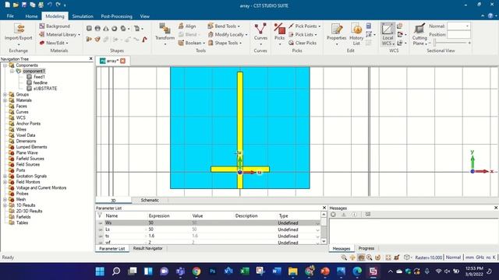Viewport: 499px width, 280px height.
Task: Click the red bend curve shape icon
Action: pos(145,40)
